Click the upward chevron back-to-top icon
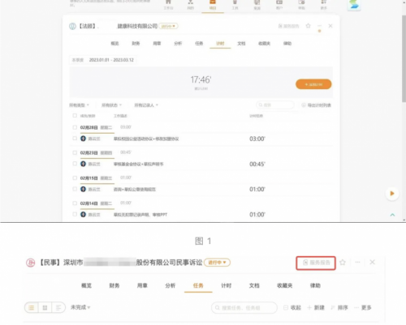Viewport: 406px width, 325px height. (x=392, y=215)
